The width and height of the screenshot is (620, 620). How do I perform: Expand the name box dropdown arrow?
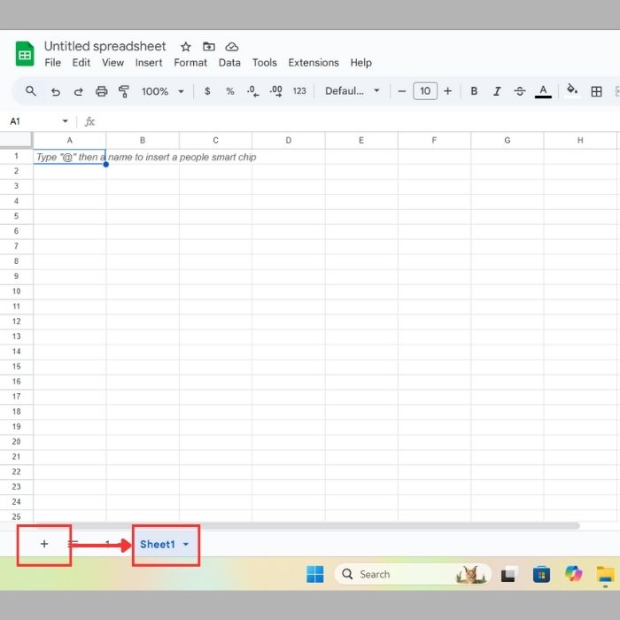[66, 121]
